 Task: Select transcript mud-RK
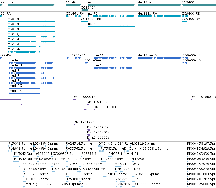[24, 52]
